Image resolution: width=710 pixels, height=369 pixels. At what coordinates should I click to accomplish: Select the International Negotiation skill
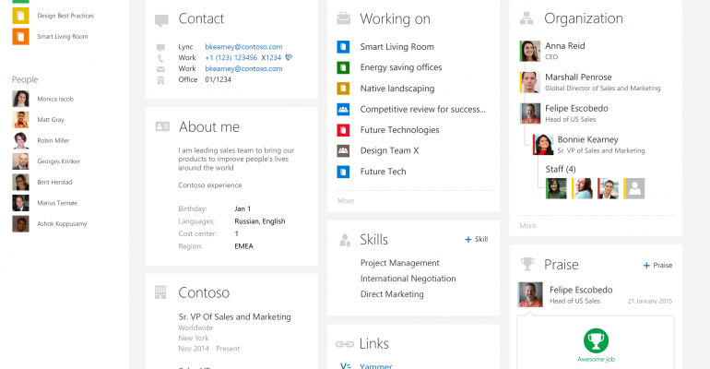[x=408, y=279]
